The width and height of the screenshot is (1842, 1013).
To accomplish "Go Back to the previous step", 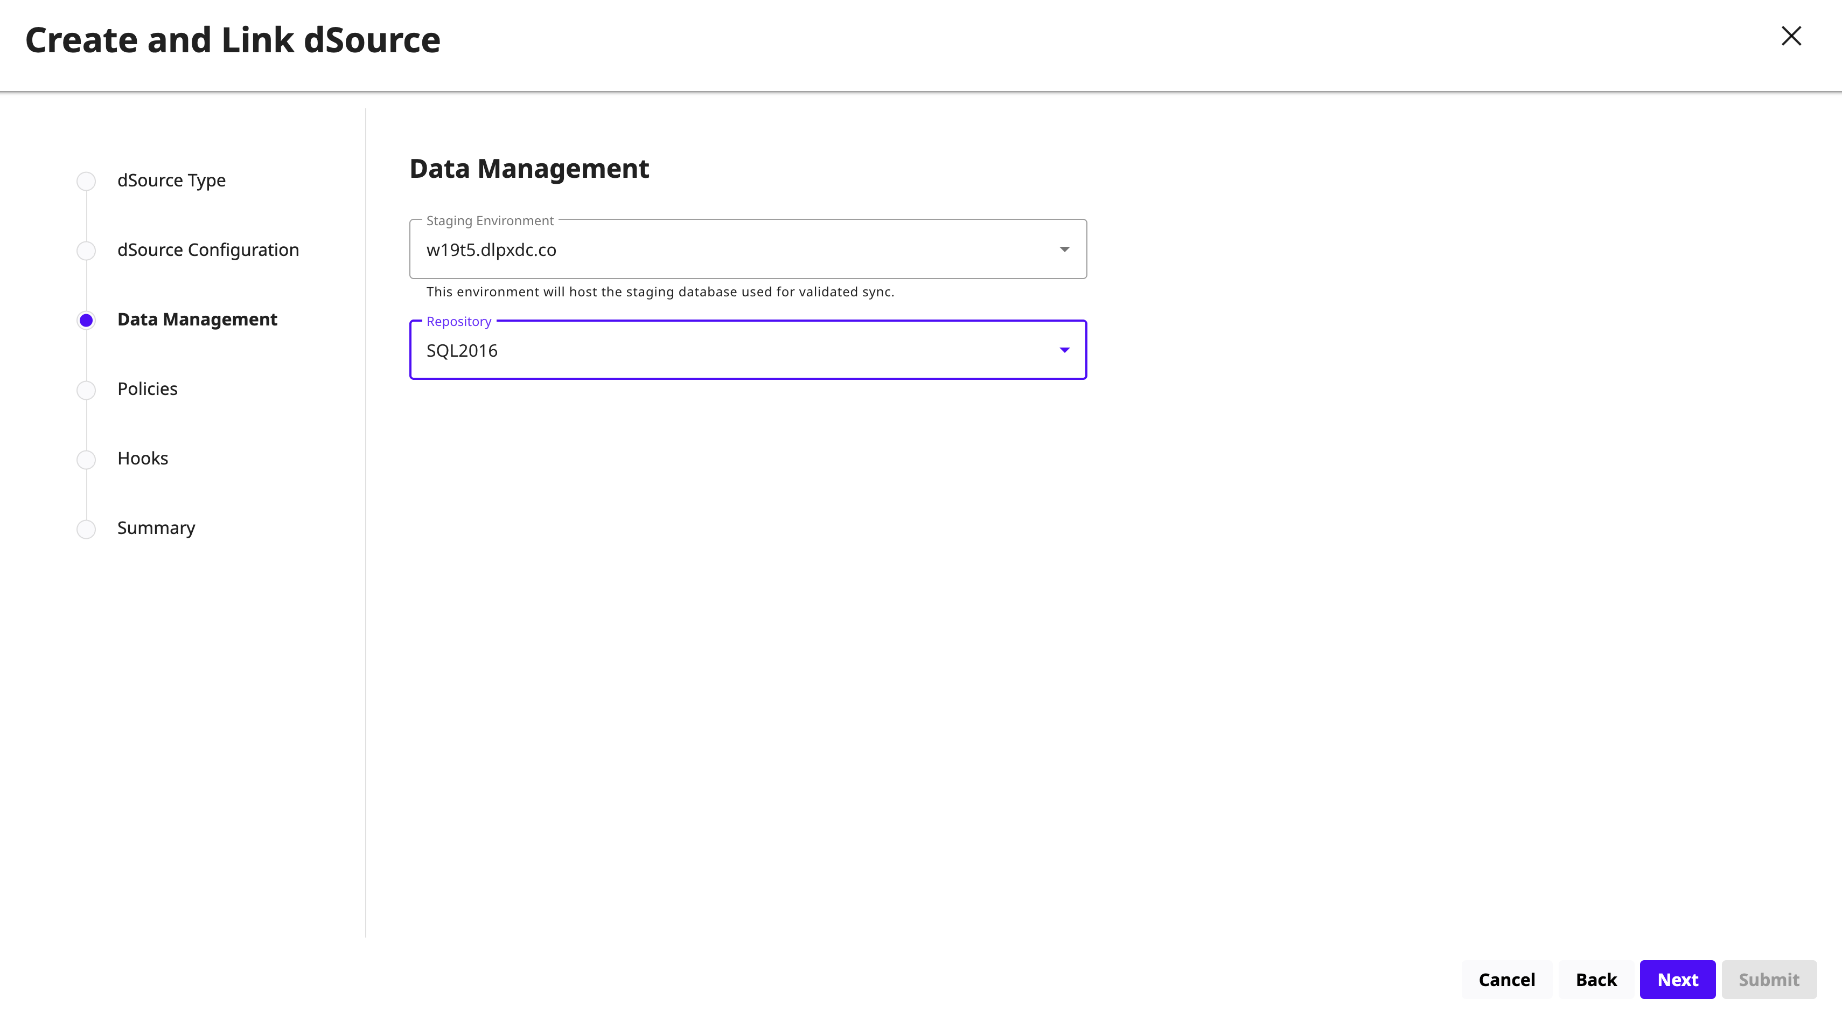I will (x=1596, y=980).
